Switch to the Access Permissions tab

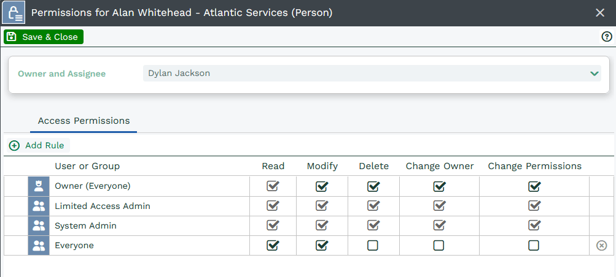tap(84, 121)
